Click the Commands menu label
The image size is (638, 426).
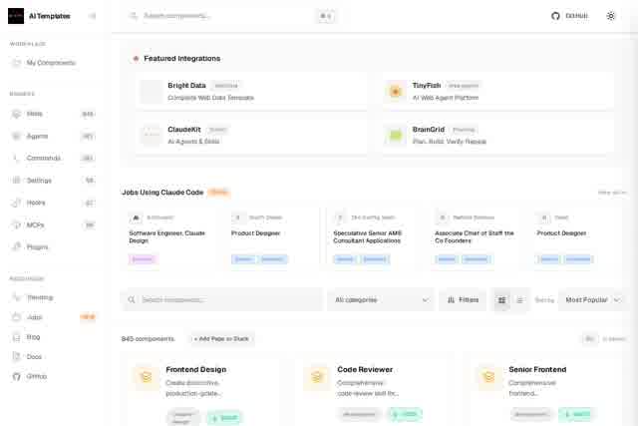point(44,158)
